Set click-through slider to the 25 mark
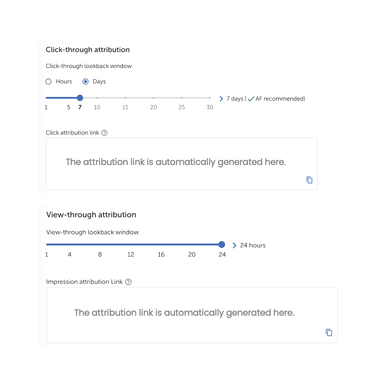Screen dimensions: 385x379 [x=182, y=98]
